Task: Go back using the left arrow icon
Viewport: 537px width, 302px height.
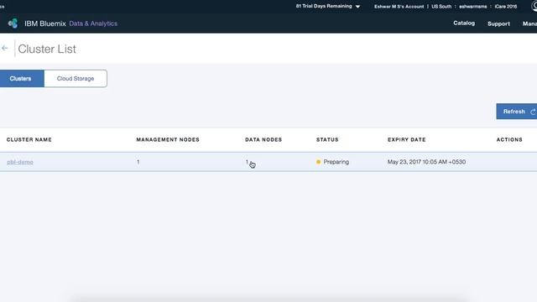Action: coord(4,49)
